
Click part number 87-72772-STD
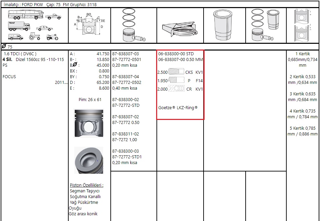click(126, 105)
